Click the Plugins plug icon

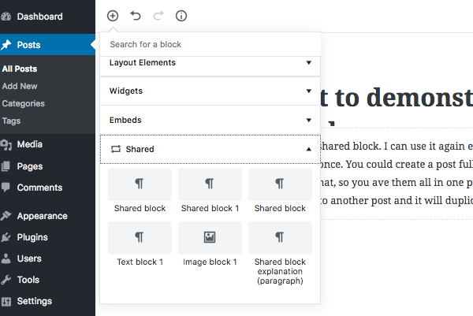(6, 237)
